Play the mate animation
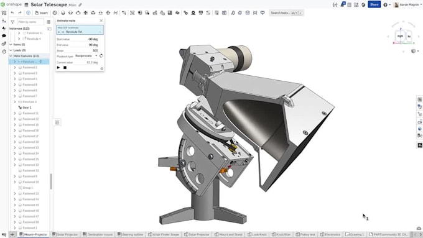The image size is (423, 238). (x=58, y=68)
